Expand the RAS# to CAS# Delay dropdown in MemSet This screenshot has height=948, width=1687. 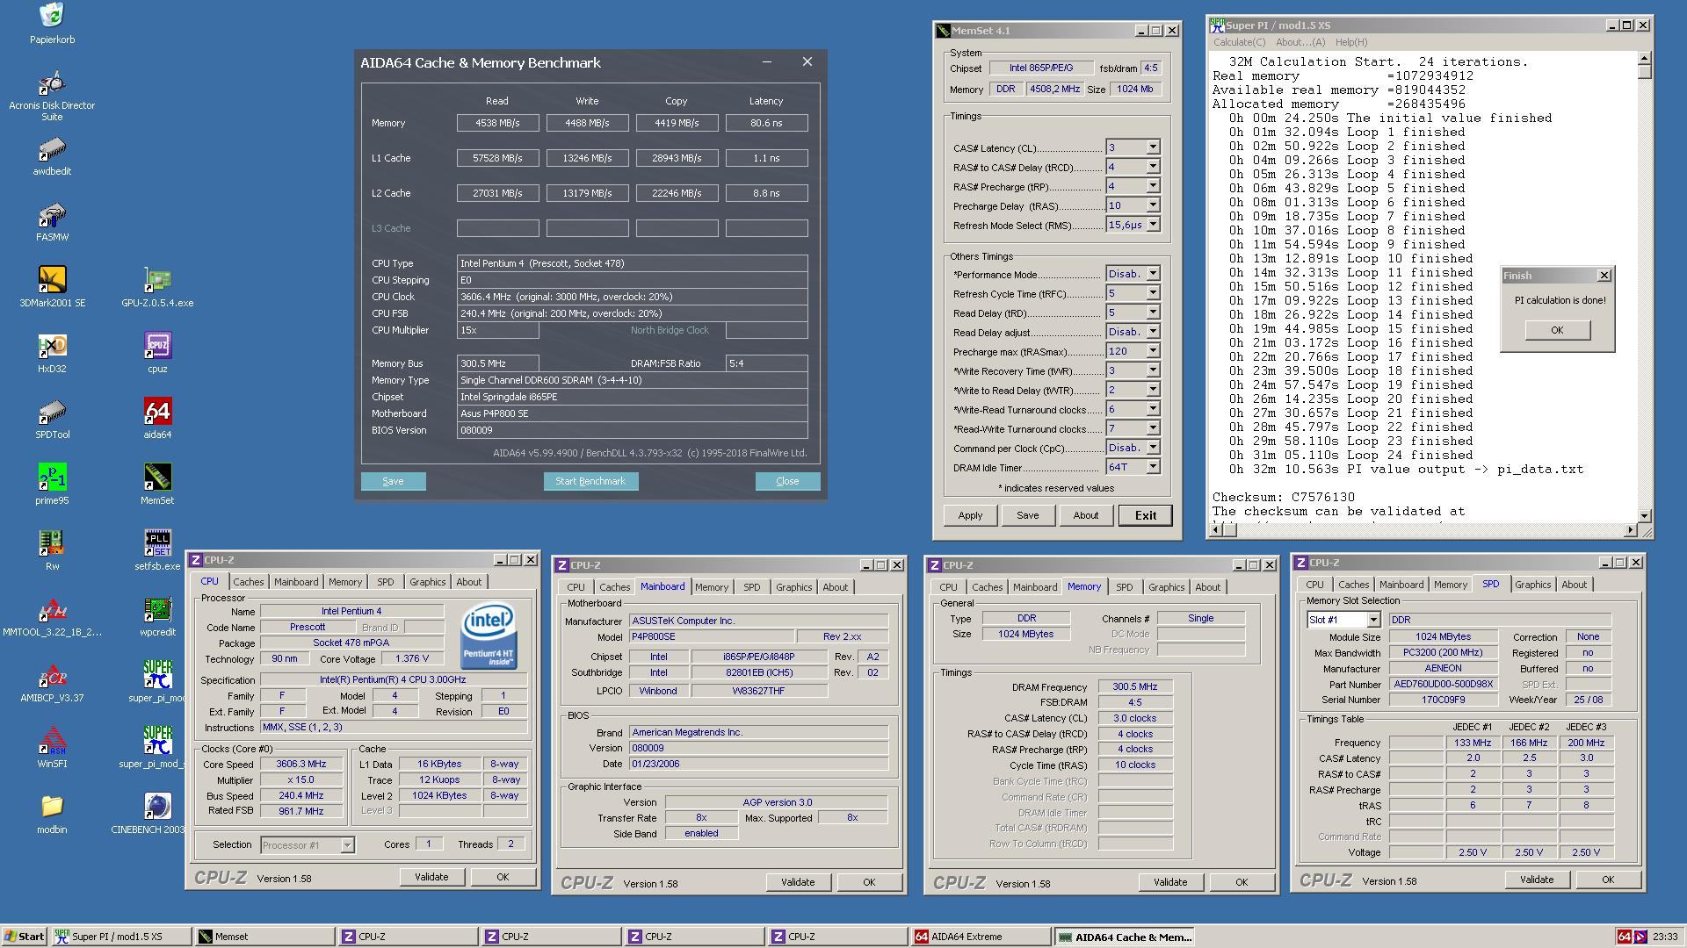click(x=1153, y=167)
